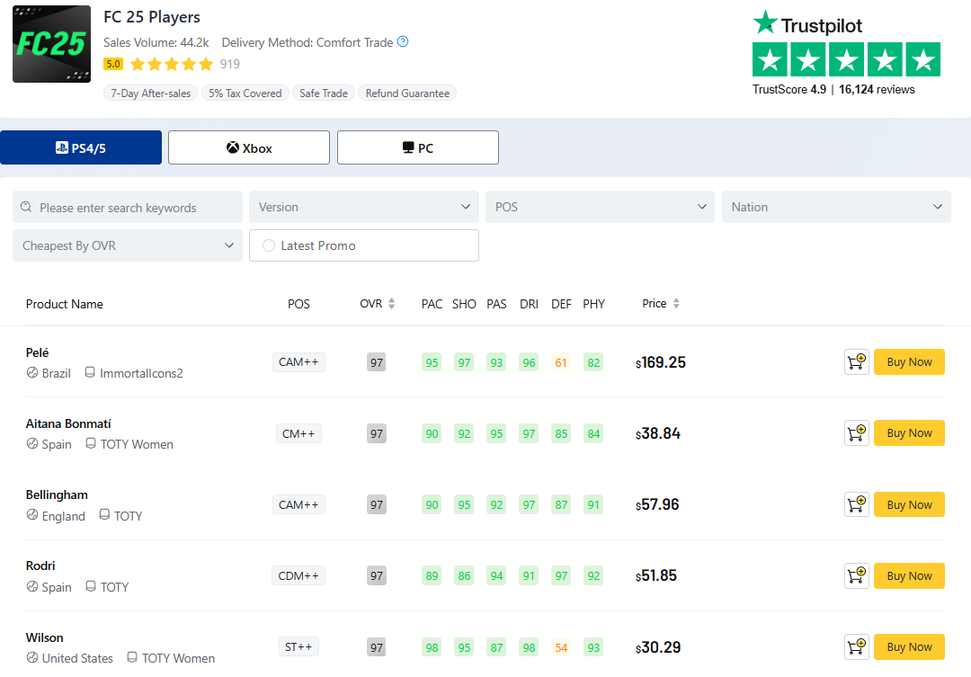Click the $51.85 price

point(656,576)
